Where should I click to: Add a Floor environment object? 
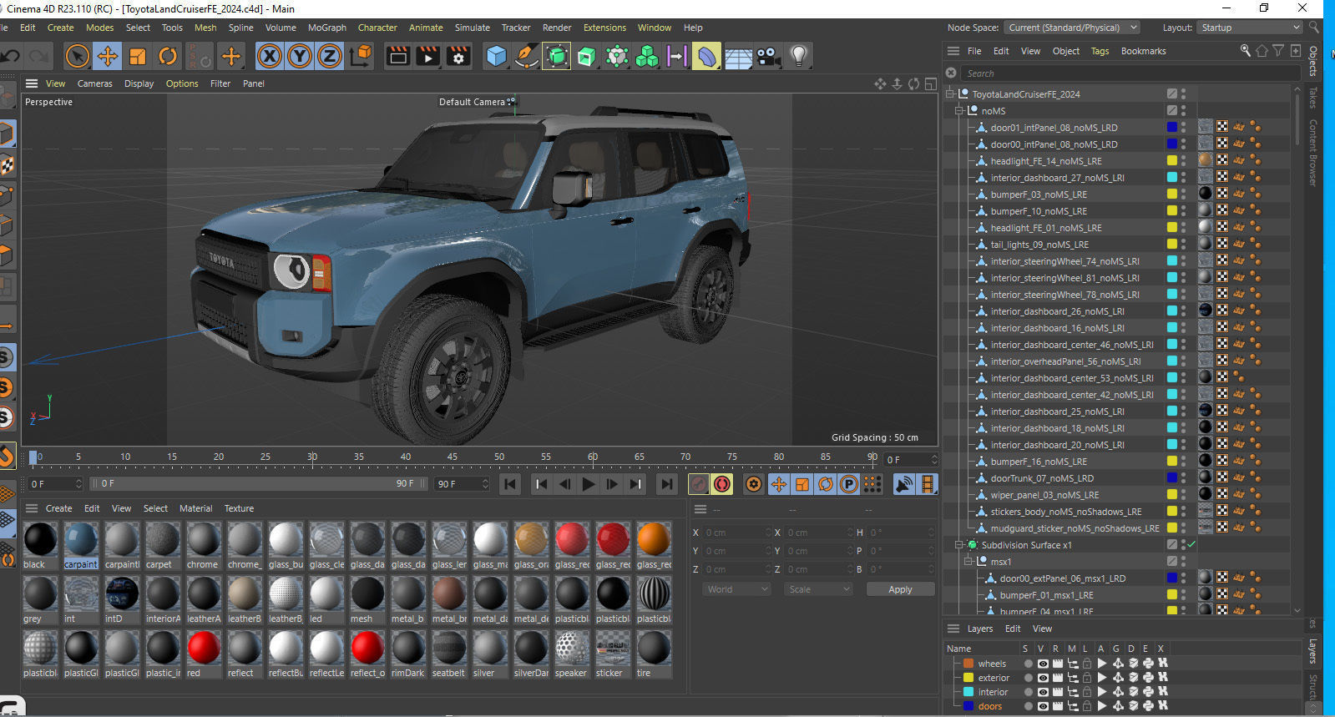(x=738, y=56)
